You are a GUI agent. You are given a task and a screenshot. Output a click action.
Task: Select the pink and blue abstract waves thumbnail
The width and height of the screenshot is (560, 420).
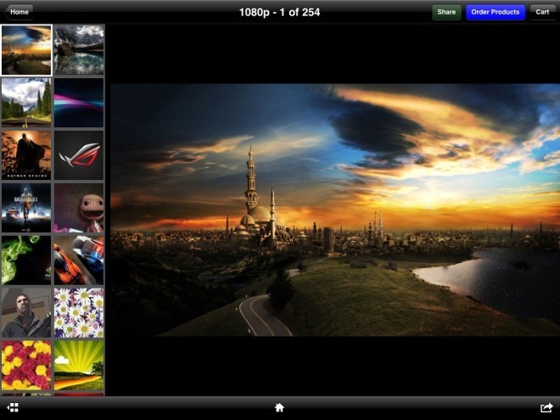tap(79, 103)
